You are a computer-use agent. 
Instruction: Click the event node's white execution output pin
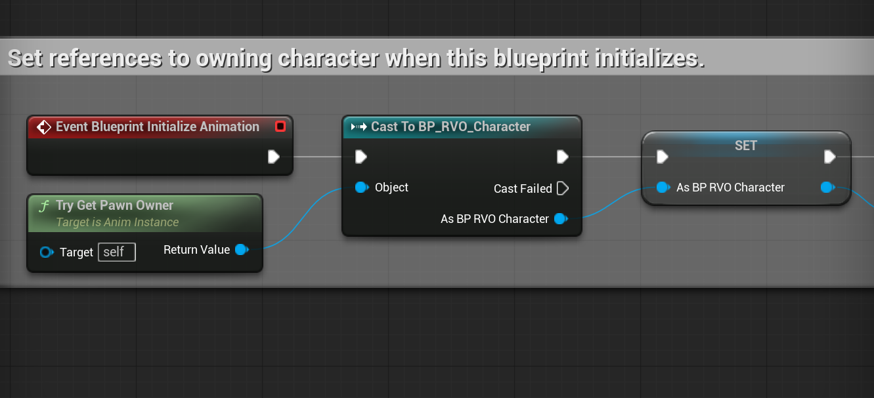pos(274,157)
